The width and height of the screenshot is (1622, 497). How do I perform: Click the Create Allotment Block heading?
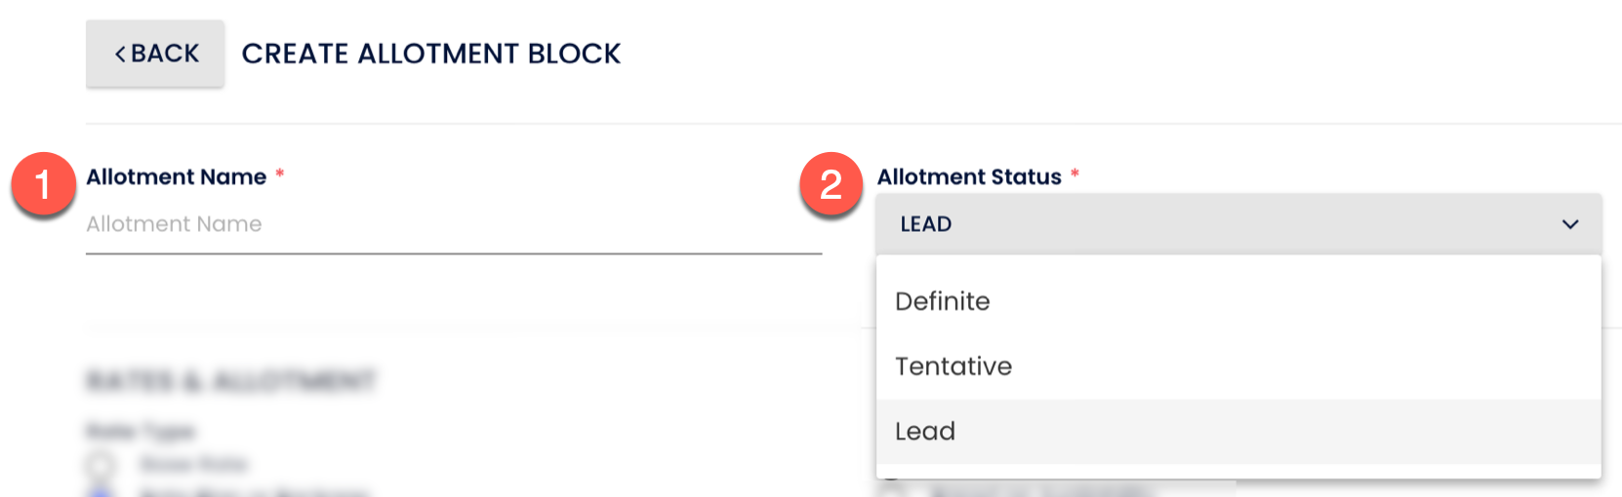430,54
